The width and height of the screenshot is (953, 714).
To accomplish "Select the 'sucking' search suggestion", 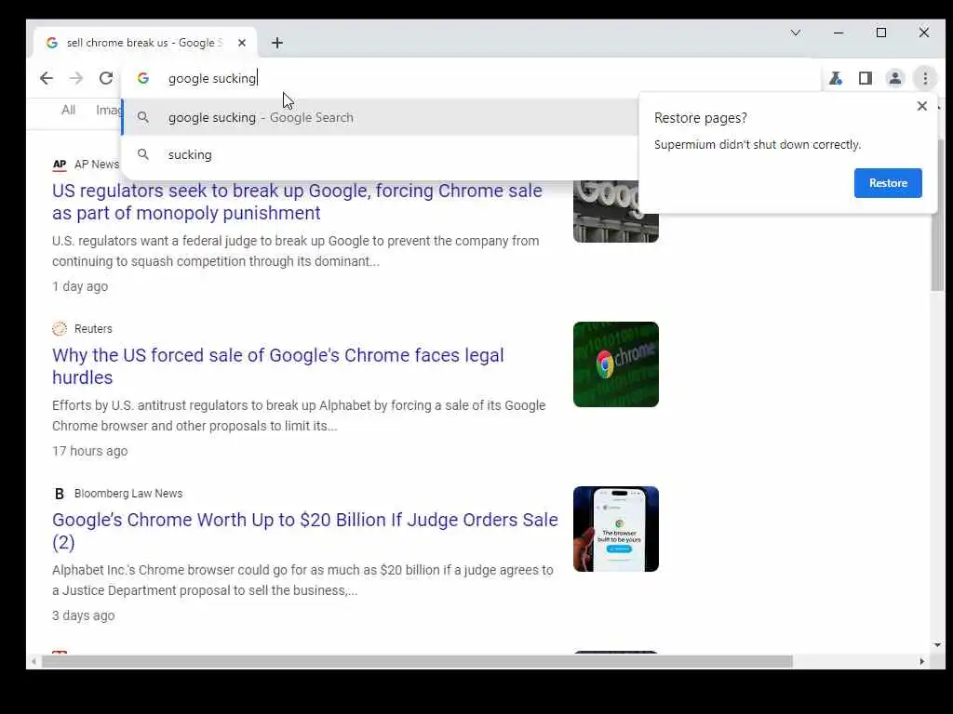I will (x=381, y=154).
